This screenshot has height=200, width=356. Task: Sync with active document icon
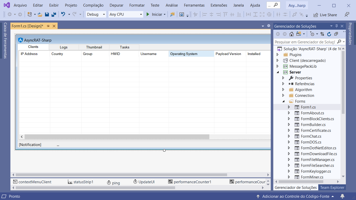point(322,34)
